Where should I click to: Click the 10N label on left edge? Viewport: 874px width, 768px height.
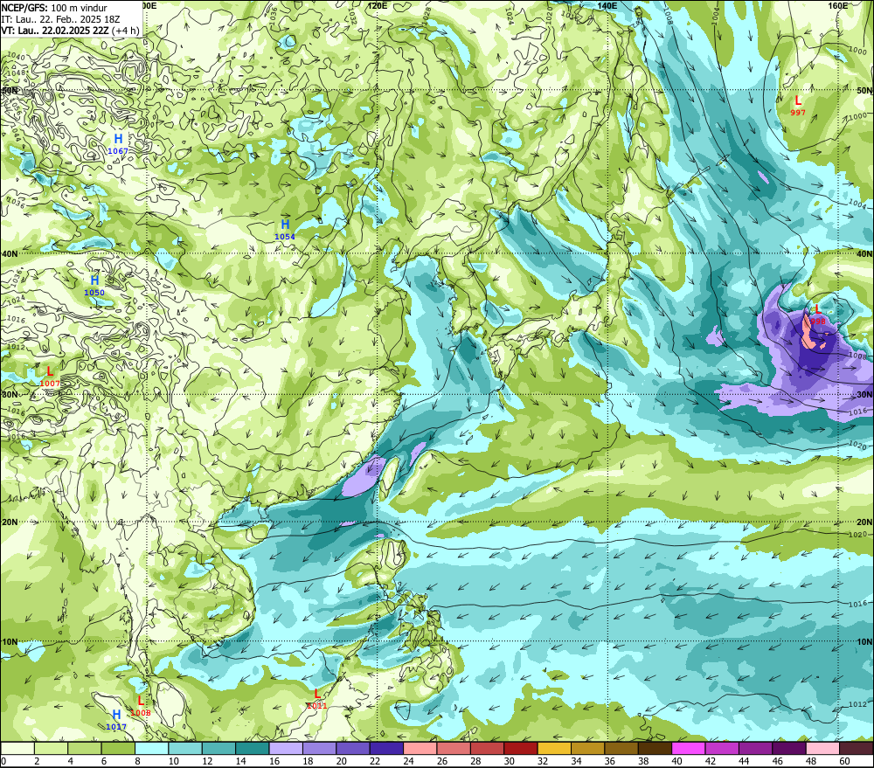point(10,642)
